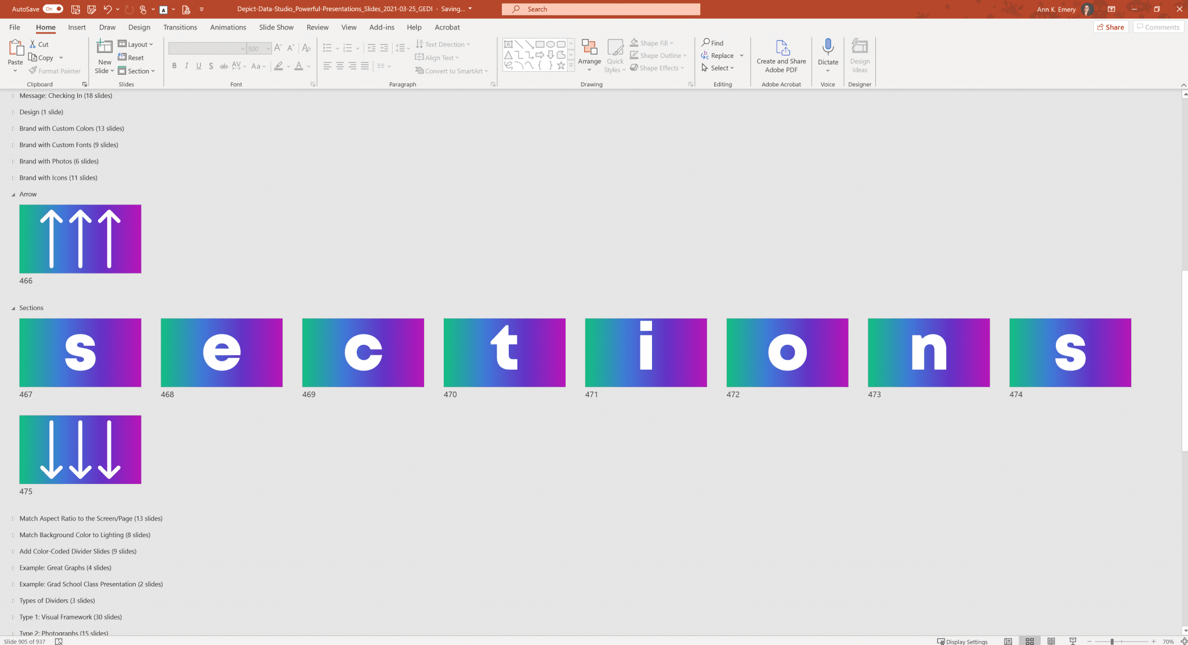
Task: Click the Arrange icon
Action: pos(589,48)
